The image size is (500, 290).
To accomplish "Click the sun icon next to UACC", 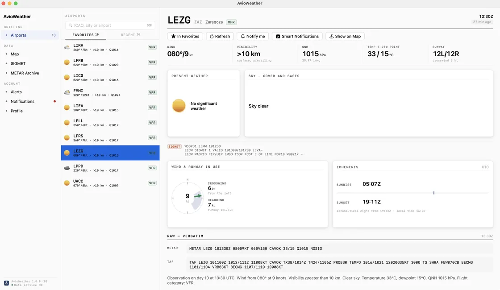I will (67, 183).
